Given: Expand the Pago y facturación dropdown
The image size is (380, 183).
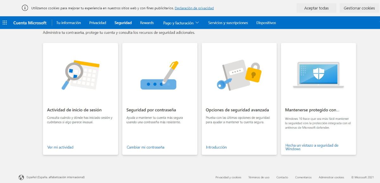Looking at the screenshot, I should [181, 23].
